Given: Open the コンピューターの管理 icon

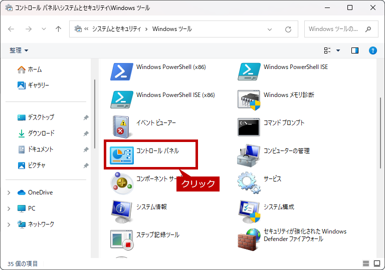Looking at the screenshot, I should pyautogui.click(x=249, y=155).
